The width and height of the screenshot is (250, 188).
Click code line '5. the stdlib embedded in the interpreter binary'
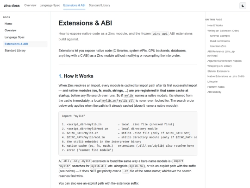click(x=101, y=142)
